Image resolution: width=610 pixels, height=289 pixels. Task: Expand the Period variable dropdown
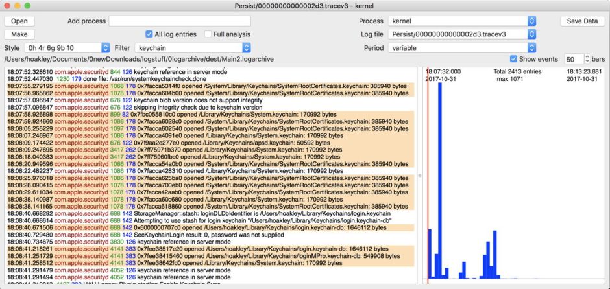click(x=532, y=48)
